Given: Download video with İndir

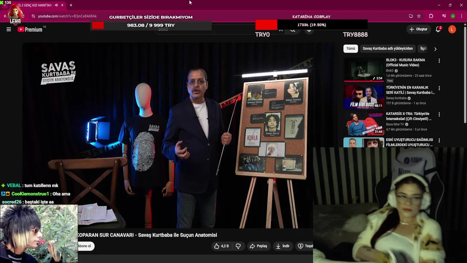Looking at the screenshot, I should [283, 246].
